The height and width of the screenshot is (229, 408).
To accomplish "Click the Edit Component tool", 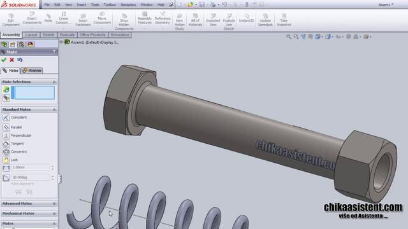I will tap(11, 20).
